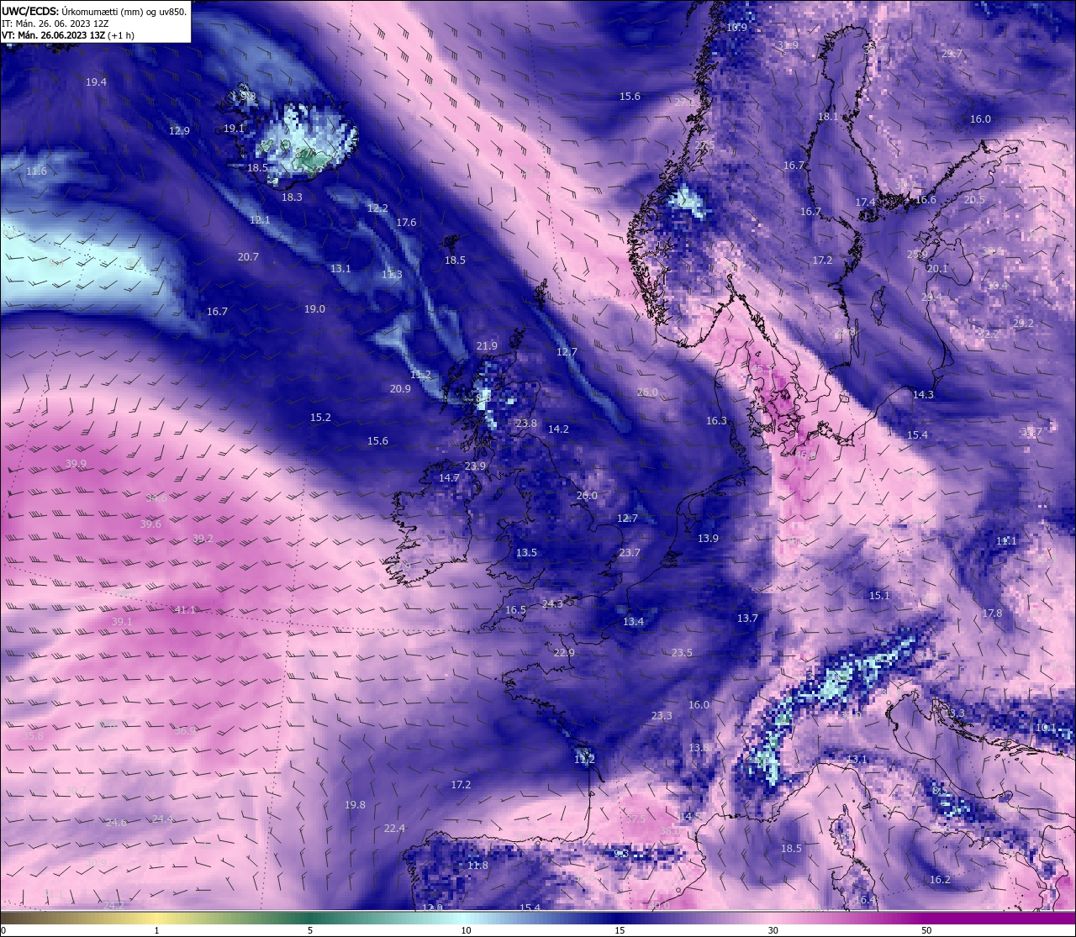Click the 24.3 value on England's south coast
Viewport: 1076px width, 937px height.
pyautogui.click(x=552, y=604)
